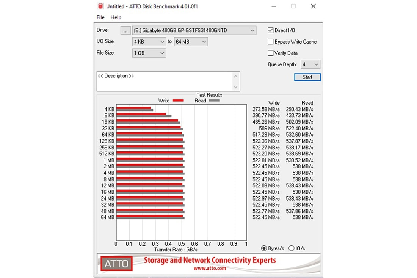Click the drive browse "..." button
Viewport: 417px width, 278px height.
pos(125,30)
